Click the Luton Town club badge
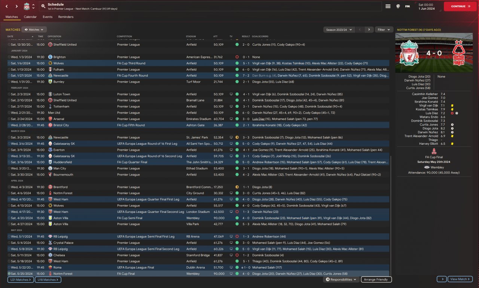Image resolution: width=479 pixels, height=288 pixels. point(50,94)
